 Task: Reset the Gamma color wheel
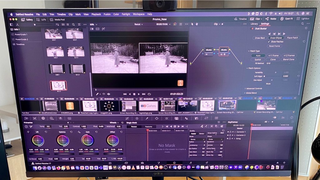click(x=71, y=132)
